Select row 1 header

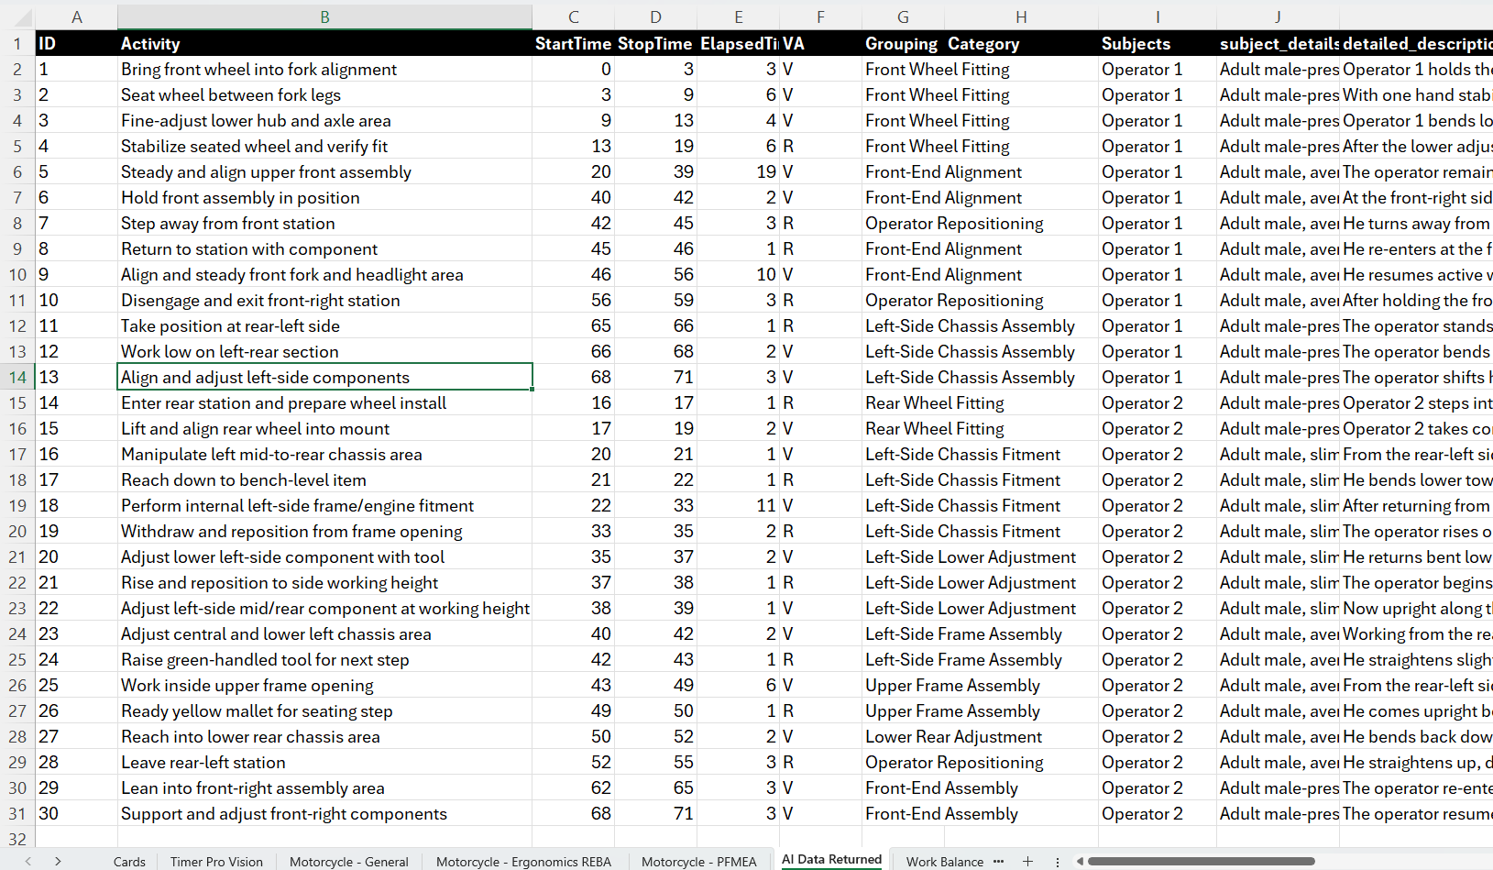17,43
